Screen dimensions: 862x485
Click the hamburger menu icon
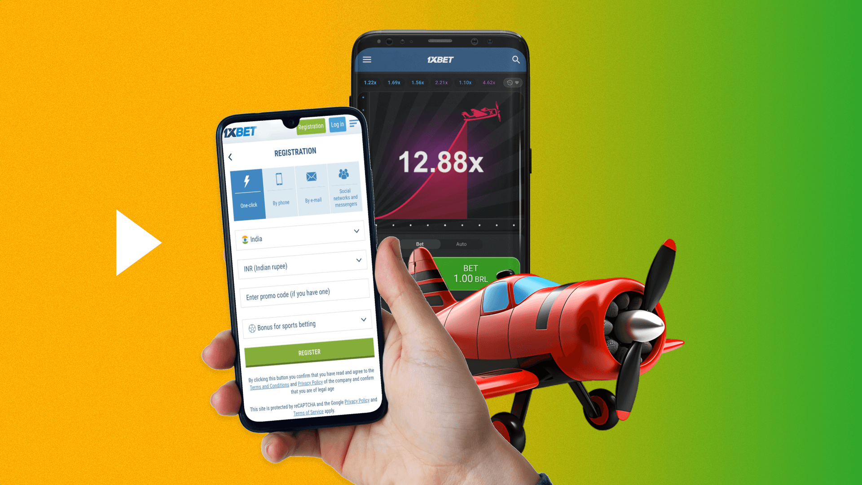tap(367, 59)
